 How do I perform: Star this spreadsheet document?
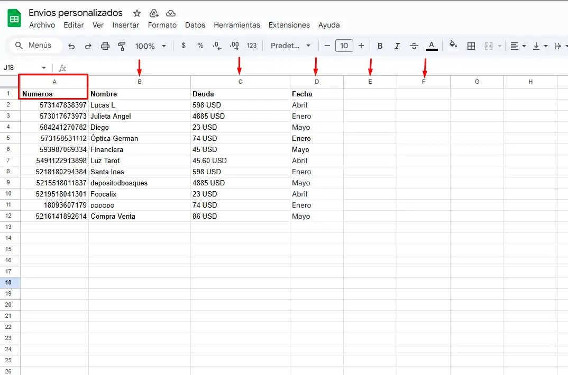(137, 13)
